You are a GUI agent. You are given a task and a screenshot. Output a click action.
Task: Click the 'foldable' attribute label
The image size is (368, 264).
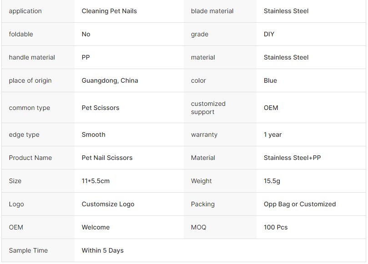[21, 34]
